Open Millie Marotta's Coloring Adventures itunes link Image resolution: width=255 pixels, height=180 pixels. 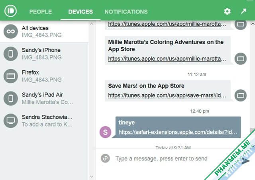(167, 59)
